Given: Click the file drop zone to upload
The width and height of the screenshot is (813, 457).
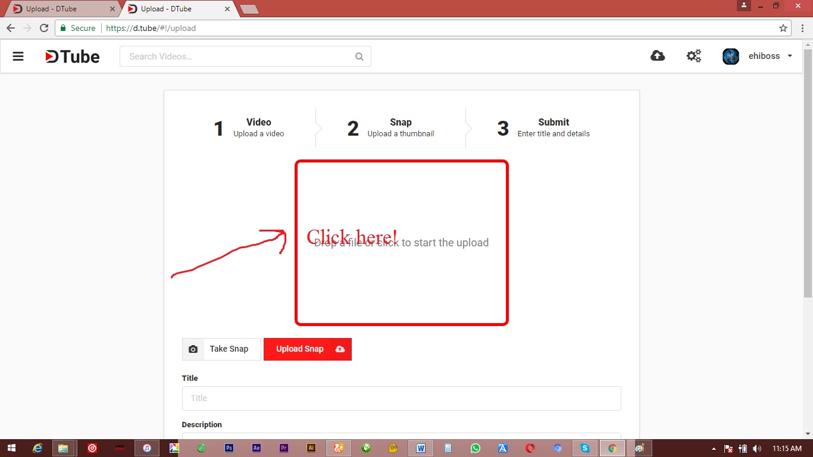Looking at the screenshot, I should (401, 243).
